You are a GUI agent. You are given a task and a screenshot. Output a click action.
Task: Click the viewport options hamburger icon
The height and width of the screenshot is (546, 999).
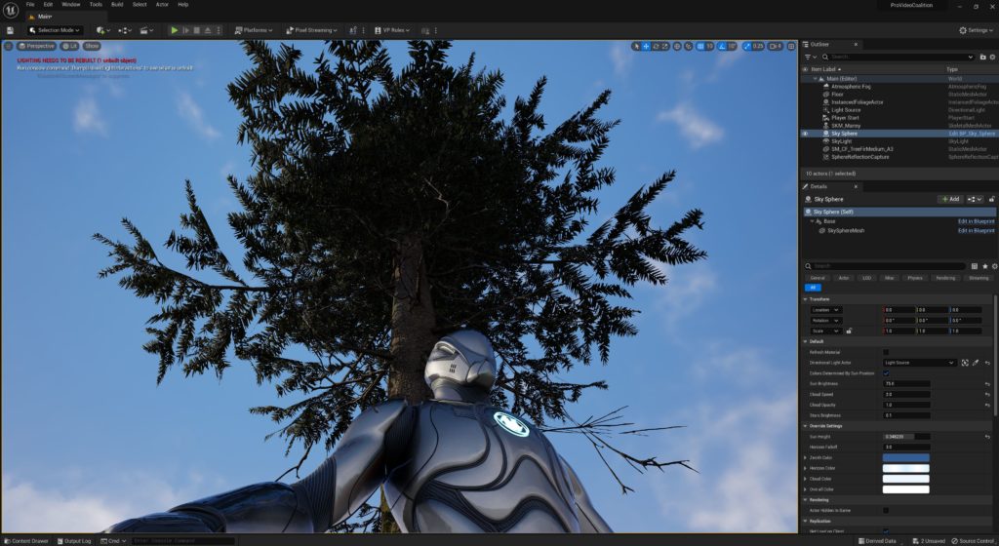pos(8,46)
